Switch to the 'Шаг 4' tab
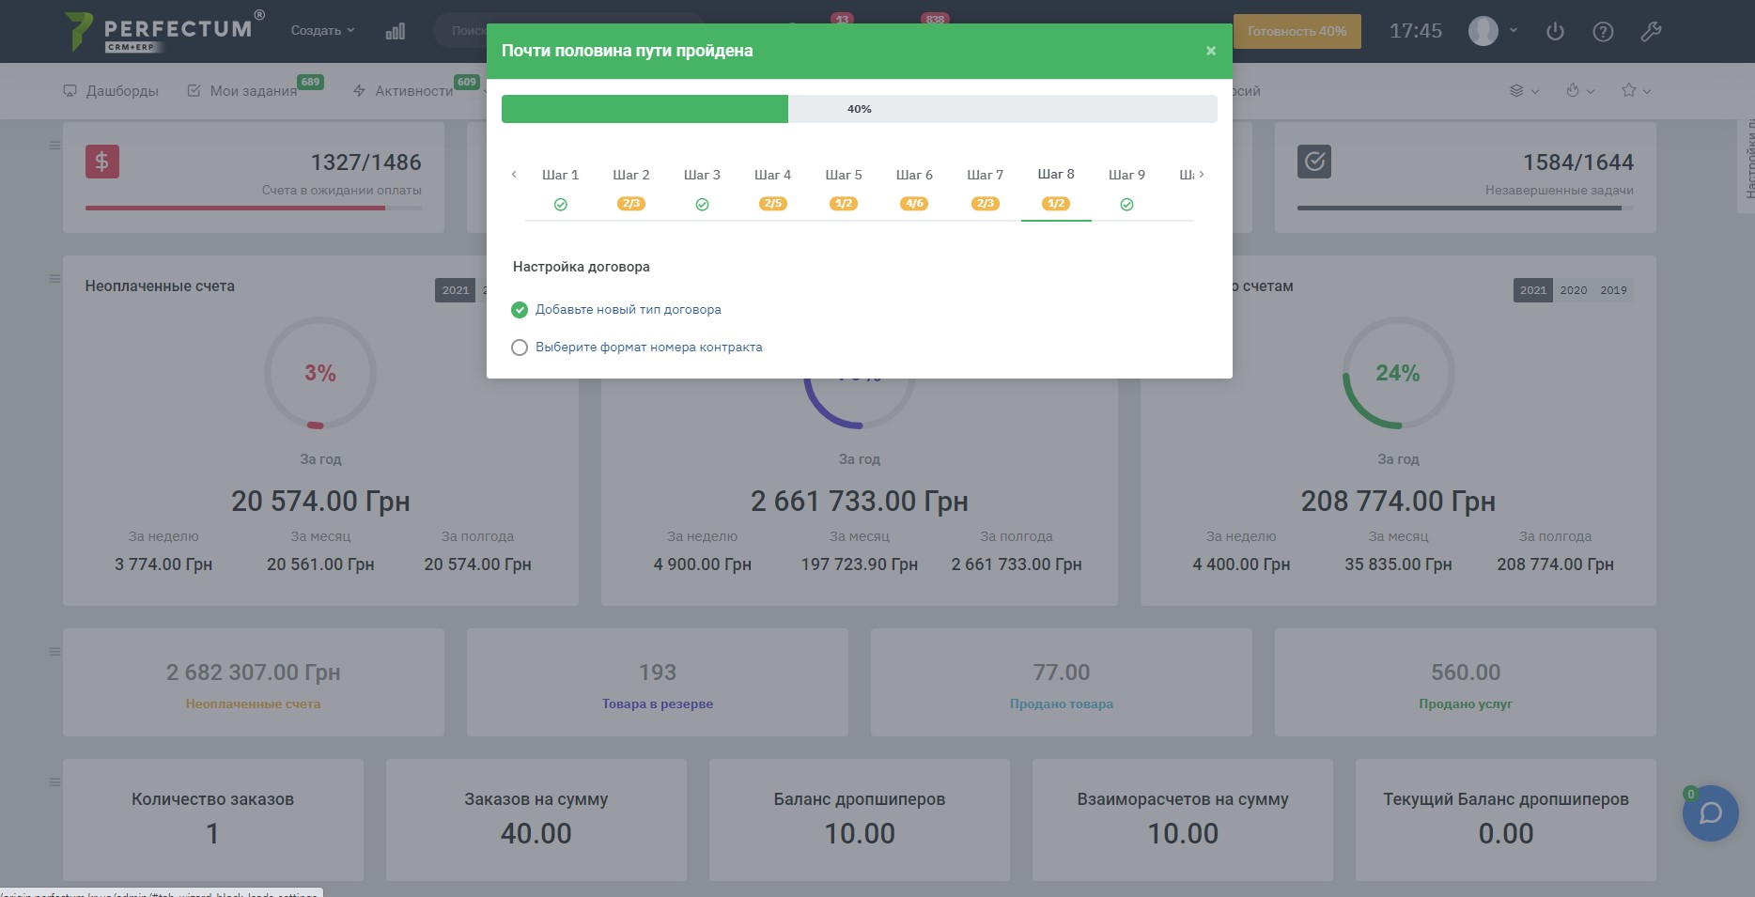 pyautogui.click(x=772, y=175)
